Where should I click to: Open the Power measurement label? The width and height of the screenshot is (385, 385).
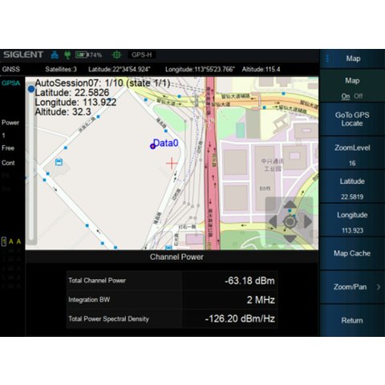coord(10,123)
